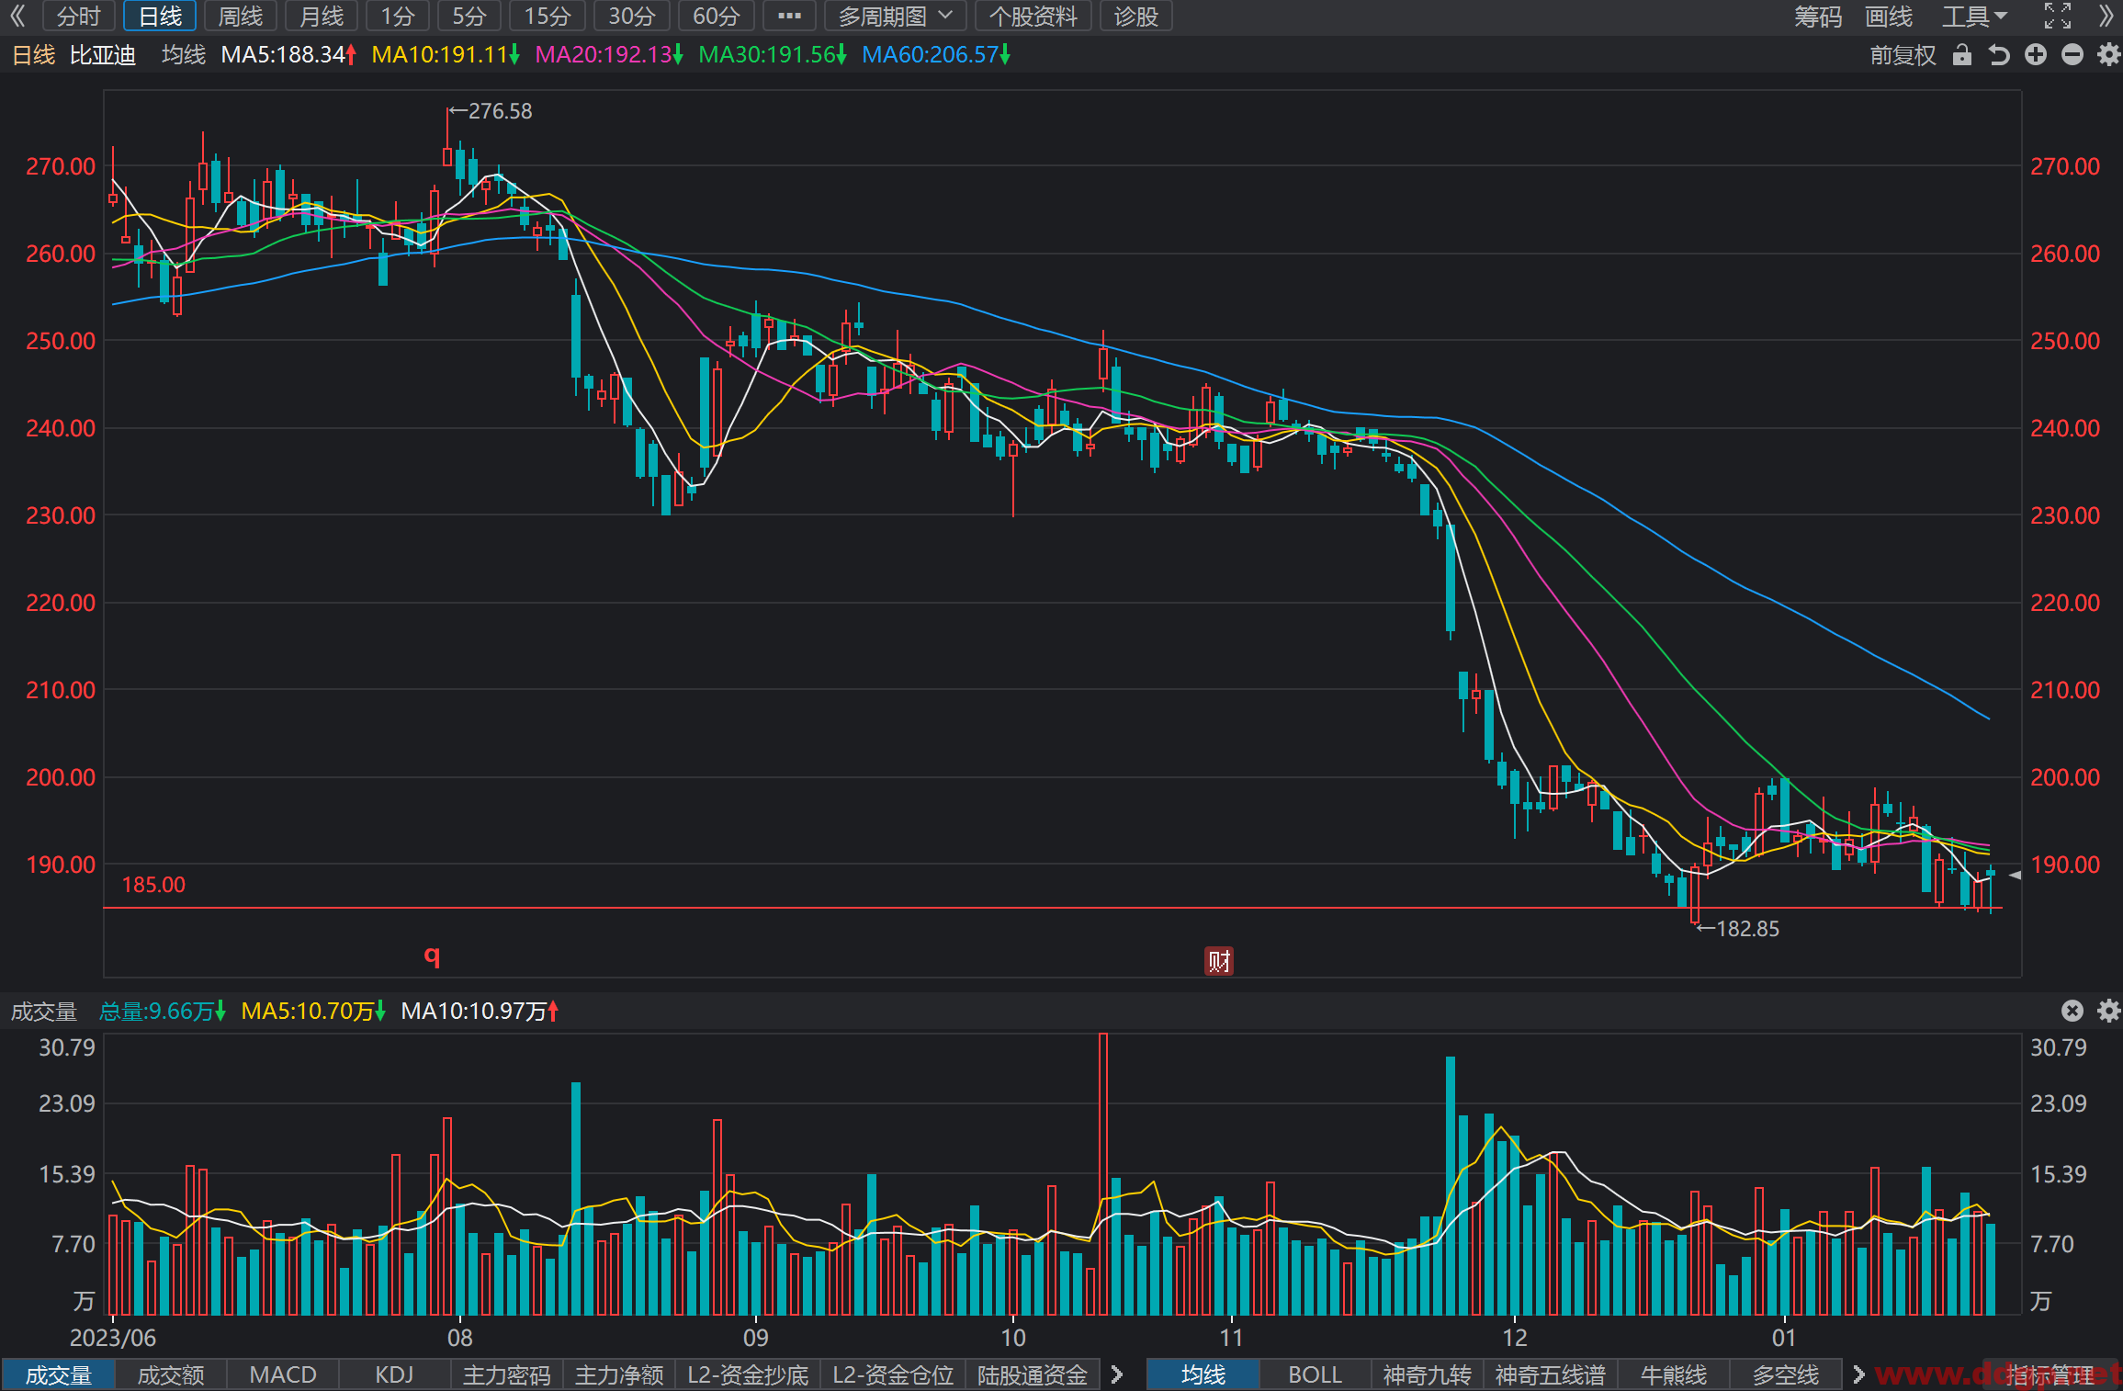Viewport: 2123px width, 1391px height.
Task: Close the volume indicator panel
Action: tap(2072, 1011)
